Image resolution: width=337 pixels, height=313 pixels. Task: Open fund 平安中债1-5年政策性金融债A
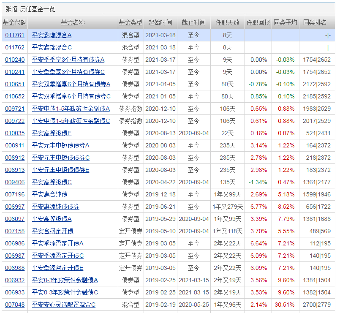[71, 109]
